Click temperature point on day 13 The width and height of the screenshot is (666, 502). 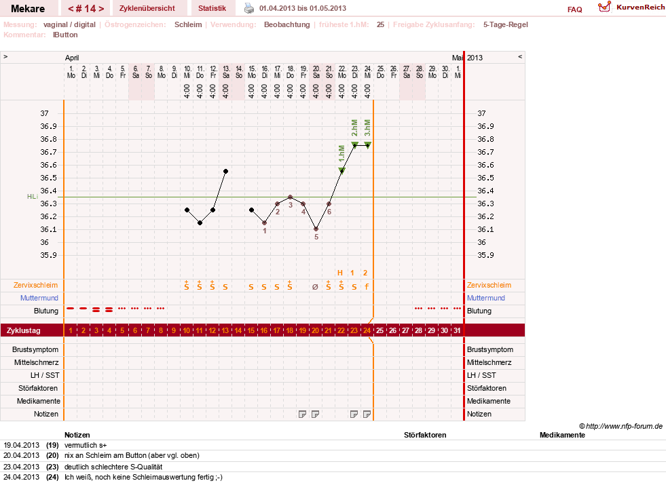226,172
